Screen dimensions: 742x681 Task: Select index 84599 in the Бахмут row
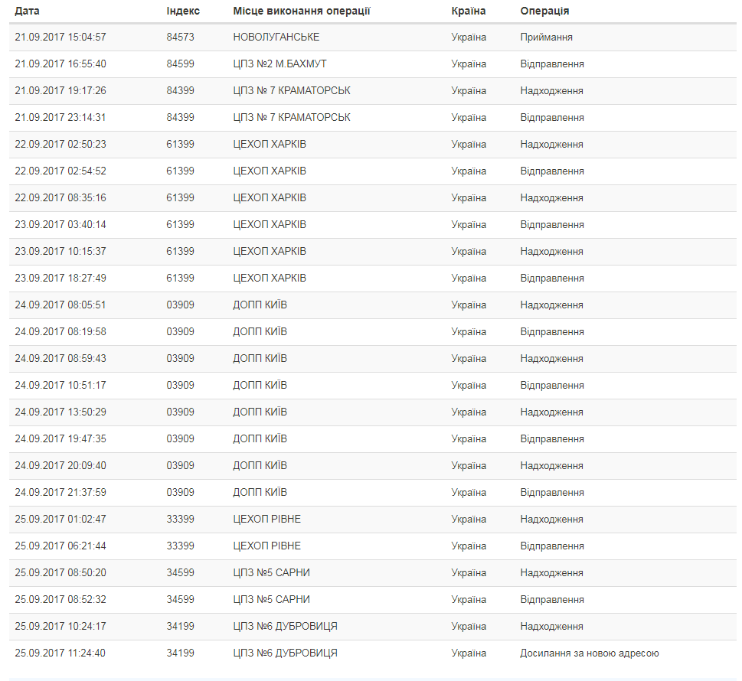click(180, 64)
